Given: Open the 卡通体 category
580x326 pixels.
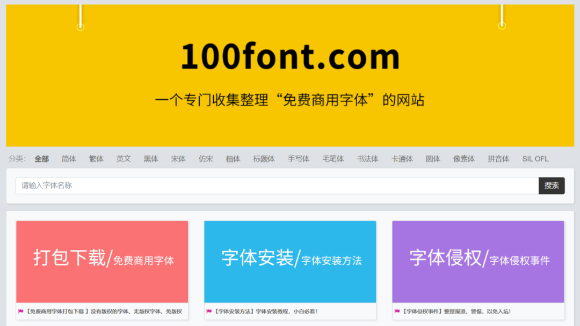Looking at the screenshot, I should coord(402,159).
